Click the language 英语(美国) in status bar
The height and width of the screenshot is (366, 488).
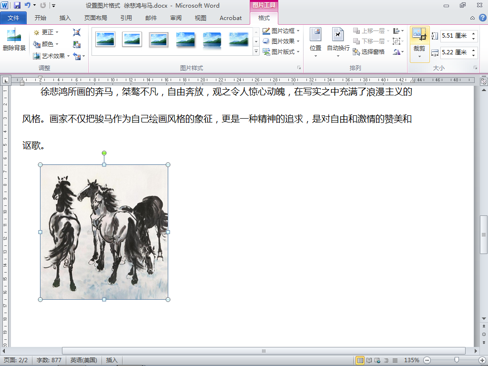(83, 360)
